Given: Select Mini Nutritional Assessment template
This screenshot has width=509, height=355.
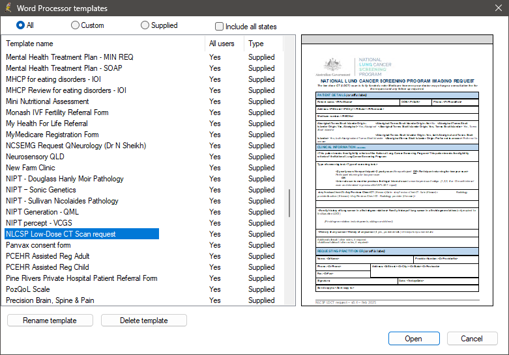Looking at the screenshot, I should point(47,101).
